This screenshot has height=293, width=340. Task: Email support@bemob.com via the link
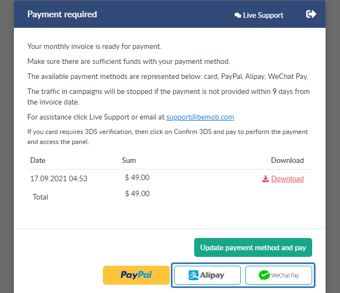[x=200, y=117]
